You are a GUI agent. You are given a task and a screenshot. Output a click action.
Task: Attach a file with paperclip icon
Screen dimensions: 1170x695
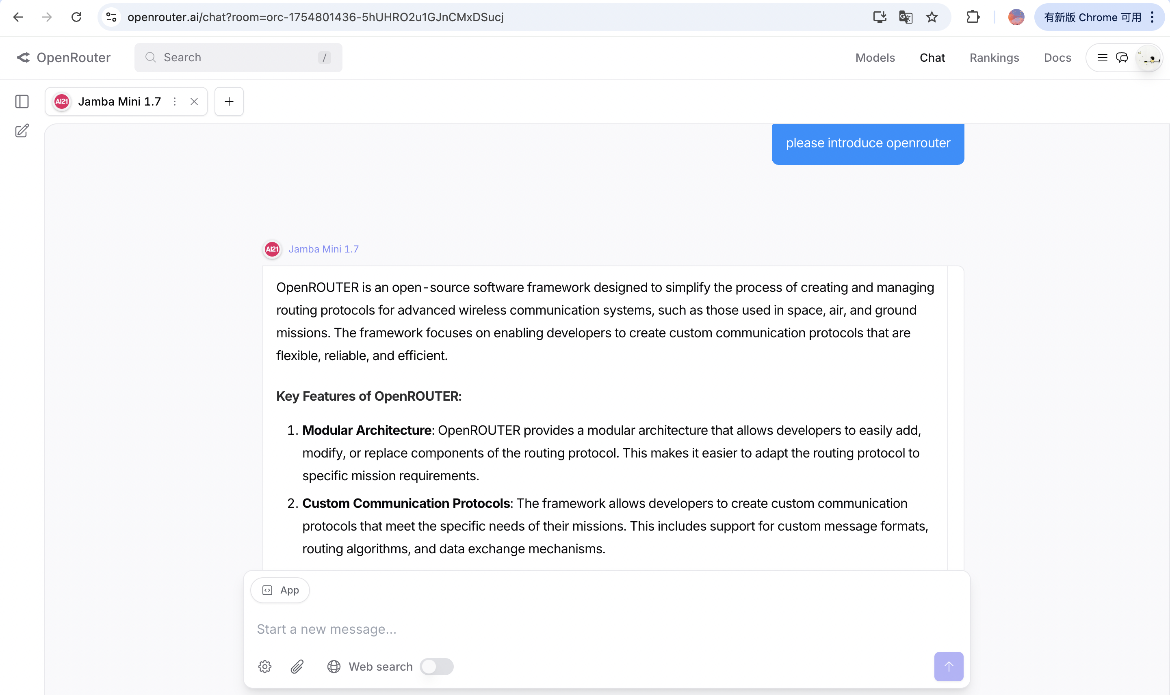click(297, 667)
